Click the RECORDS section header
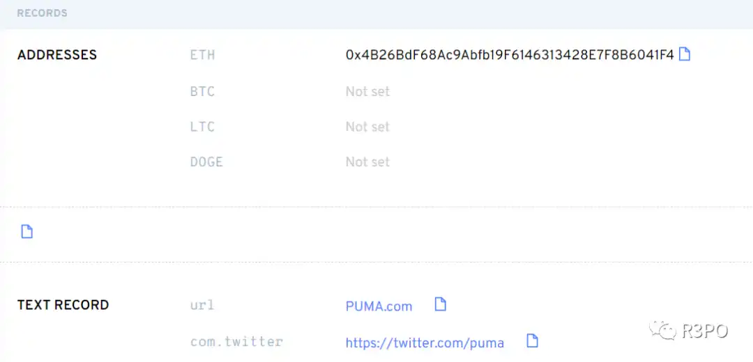The image size is (753, 362). coord(43,13)
